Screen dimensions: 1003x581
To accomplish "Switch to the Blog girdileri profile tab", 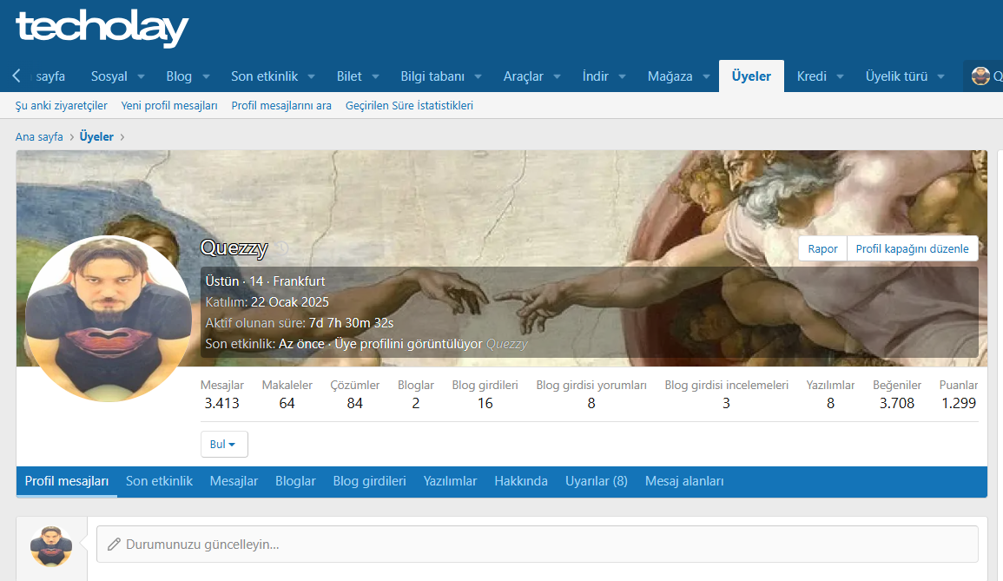I will click(370, 481).
